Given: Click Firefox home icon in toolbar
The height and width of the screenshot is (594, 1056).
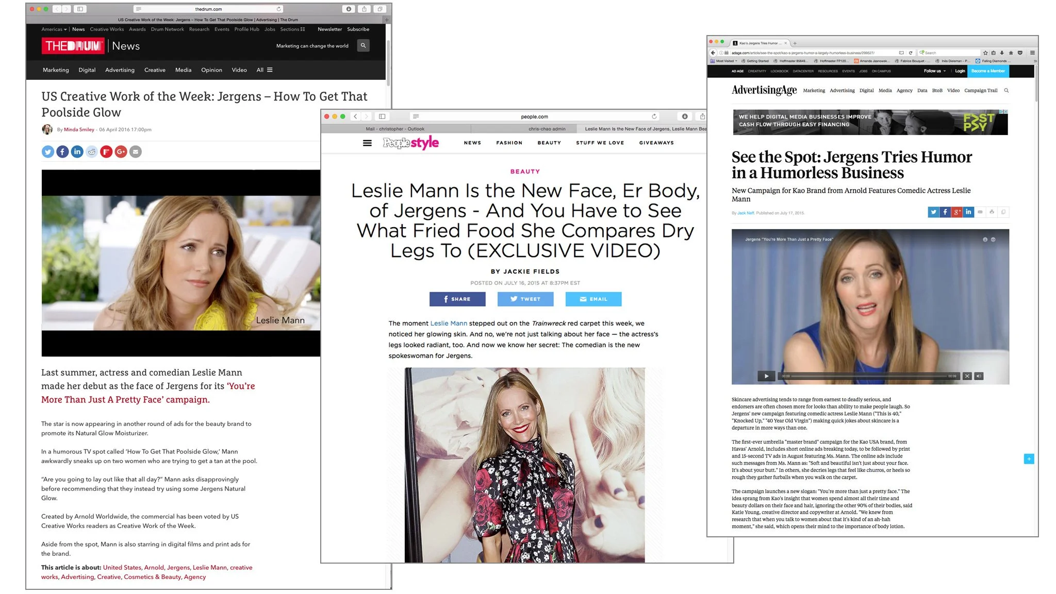Looking at the screenshot, I should [x=1011, y=53].
